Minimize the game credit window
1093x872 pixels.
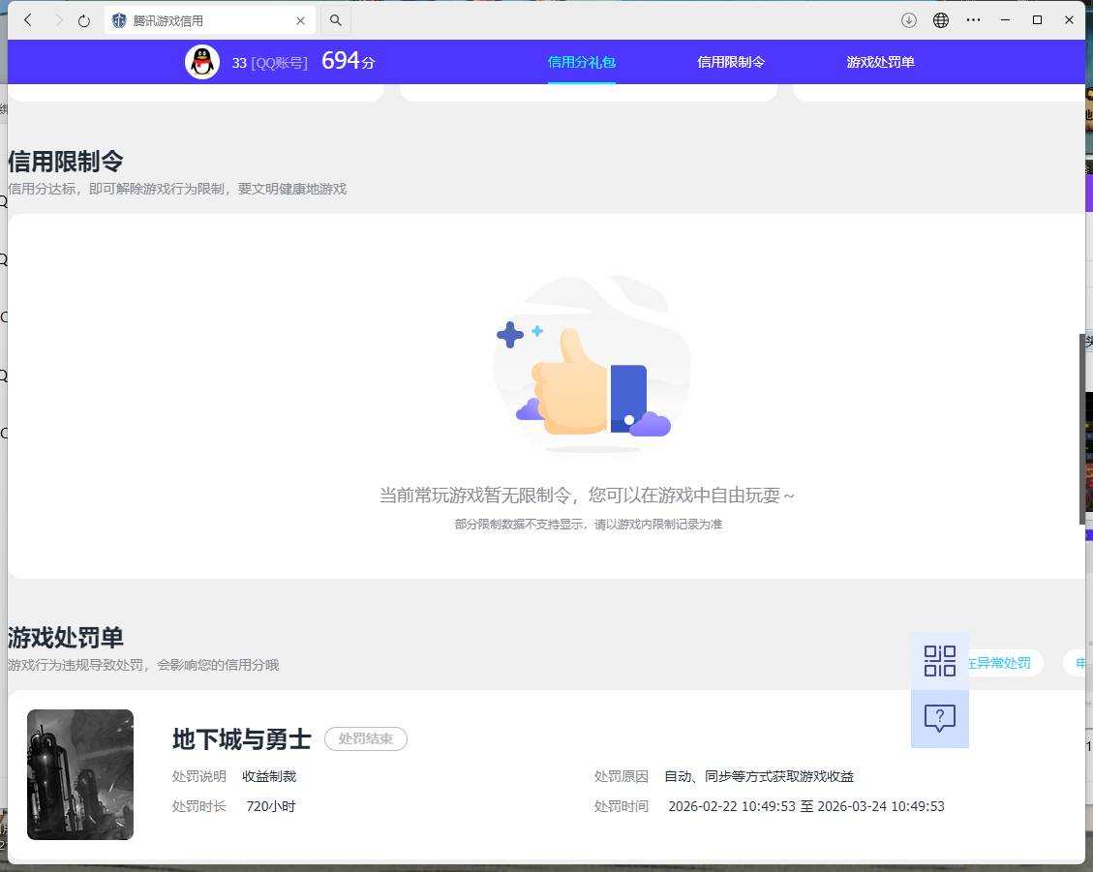click(x=1005, y=20)
